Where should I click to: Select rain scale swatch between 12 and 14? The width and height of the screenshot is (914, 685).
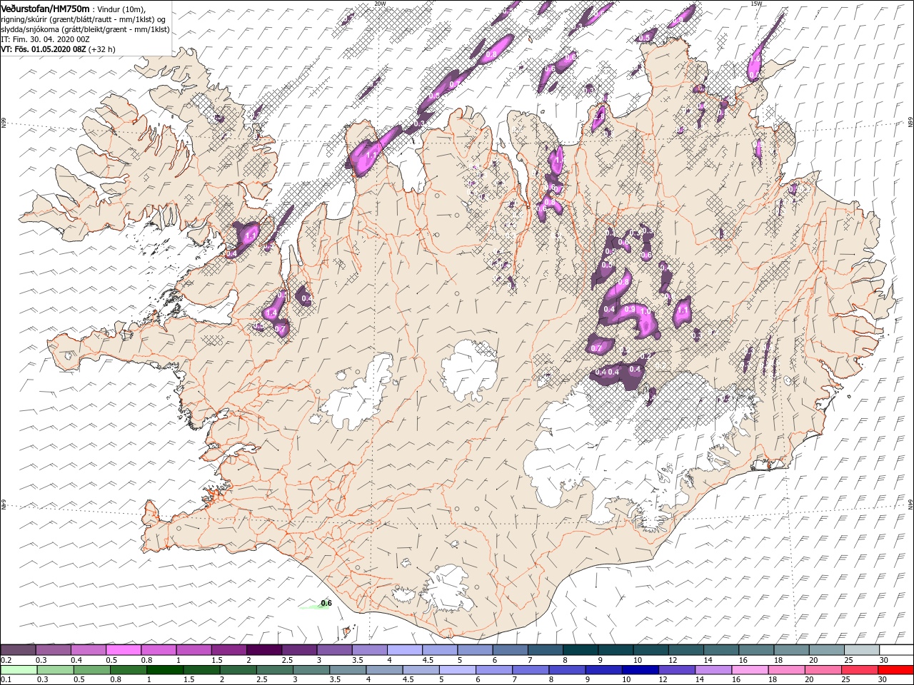676,670
